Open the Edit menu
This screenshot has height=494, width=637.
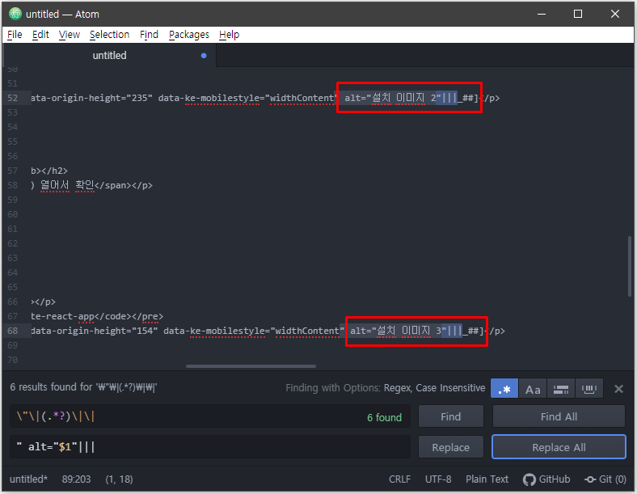click(x=40, y=35)
